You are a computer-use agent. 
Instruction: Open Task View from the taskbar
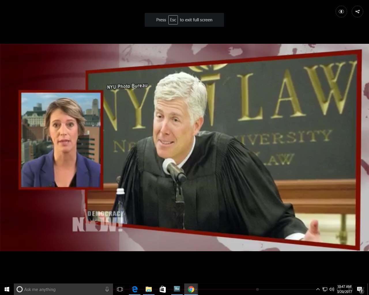click(120, 289)
